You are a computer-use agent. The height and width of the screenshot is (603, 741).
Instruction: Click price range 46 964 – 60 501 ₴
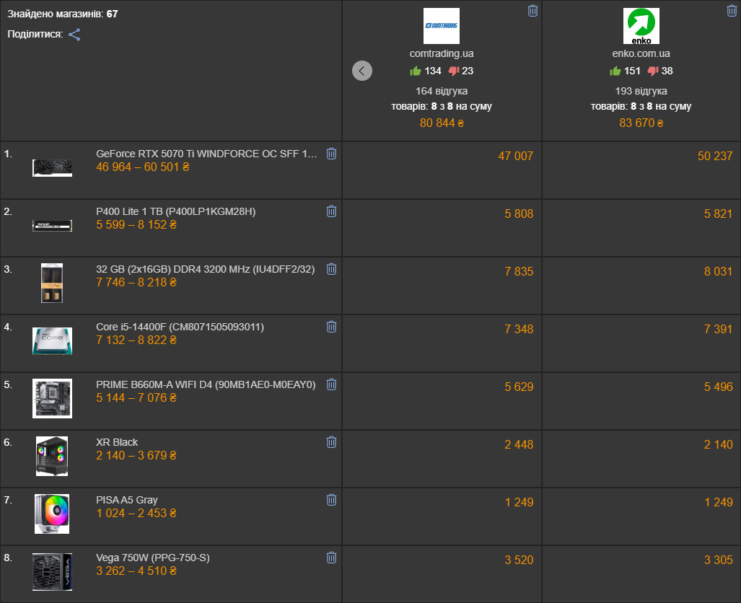coord(143,167)
